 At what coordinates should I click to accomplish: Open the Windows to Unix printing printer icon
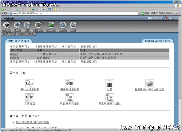[150, 84]
